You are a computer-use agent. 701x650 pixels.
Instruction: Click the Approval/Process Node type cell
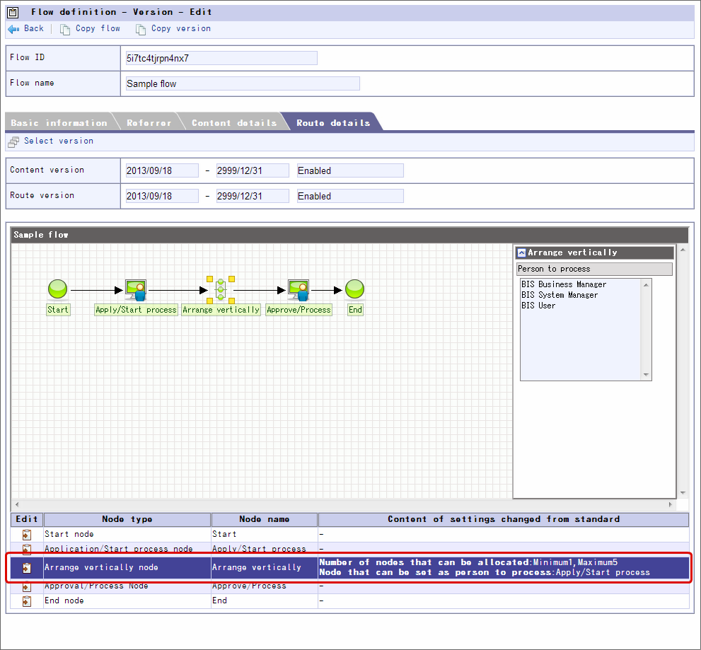[x=127, y=586]
